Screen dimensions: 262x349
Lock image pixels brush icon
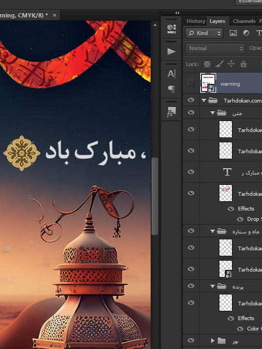(219, 64)
